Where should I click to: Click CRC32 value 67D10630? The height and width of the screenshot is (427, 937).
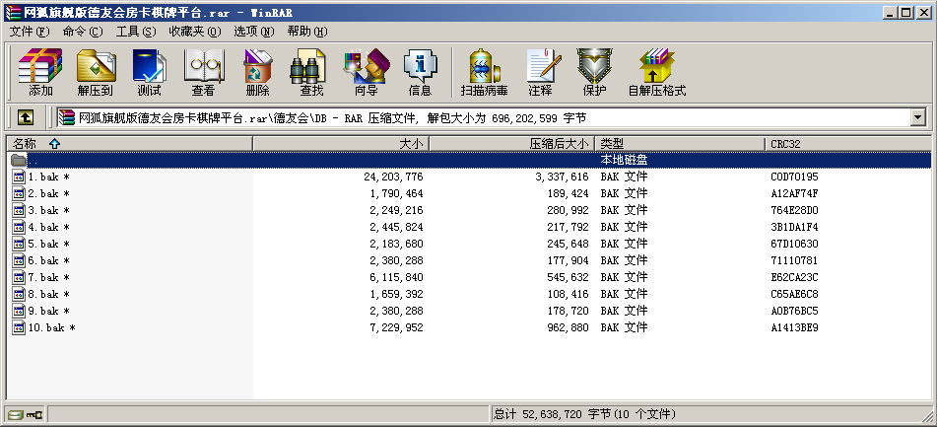click(x=795, y=244)
